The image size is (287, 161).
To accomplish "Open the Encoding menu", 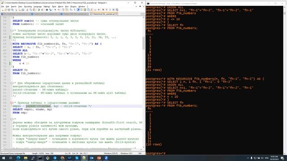I will point(28,7).
